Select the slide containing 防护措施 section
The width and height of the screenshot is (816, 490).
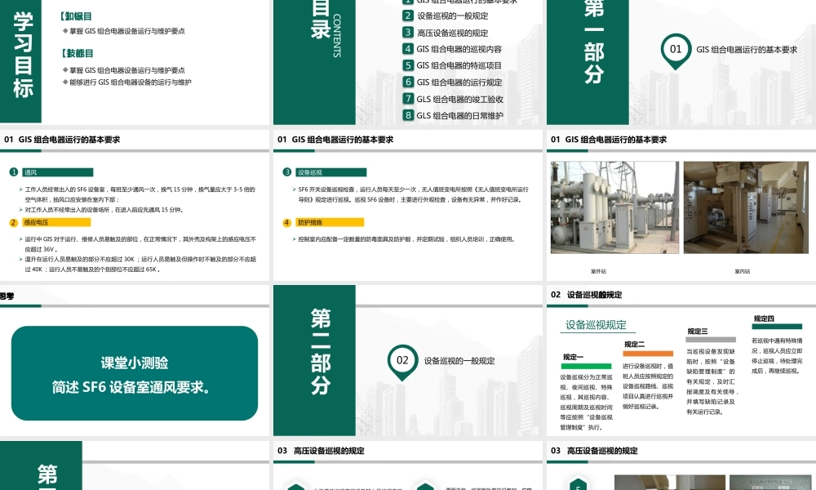[407, 205]
